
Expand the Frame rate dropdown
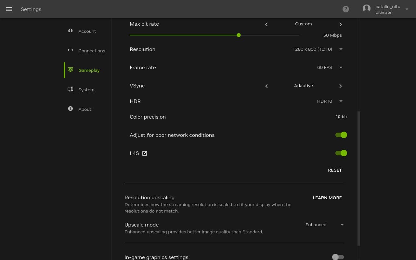tap(341, 68)
